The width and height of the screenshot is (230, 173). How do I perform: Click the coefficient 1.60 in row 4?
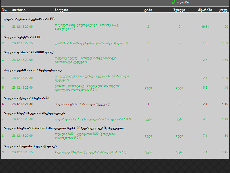225,78
